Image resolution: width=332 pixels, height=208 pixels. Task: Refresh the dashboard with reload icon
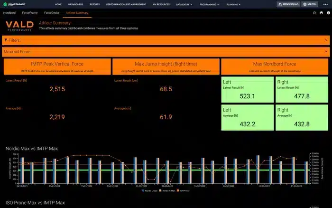coord(314,13)
